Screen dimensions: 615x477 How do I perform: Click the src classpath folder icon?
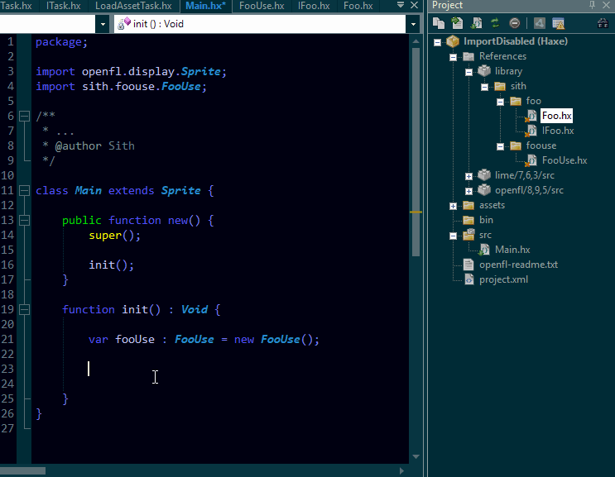coord(468,235)
